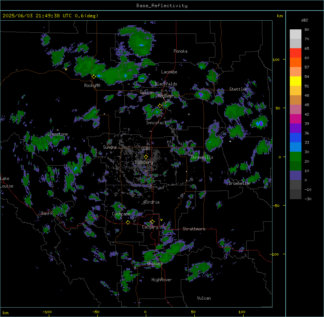Click the Didsbury town label
The height and width of the screenshot is (317, 324).
144,162
